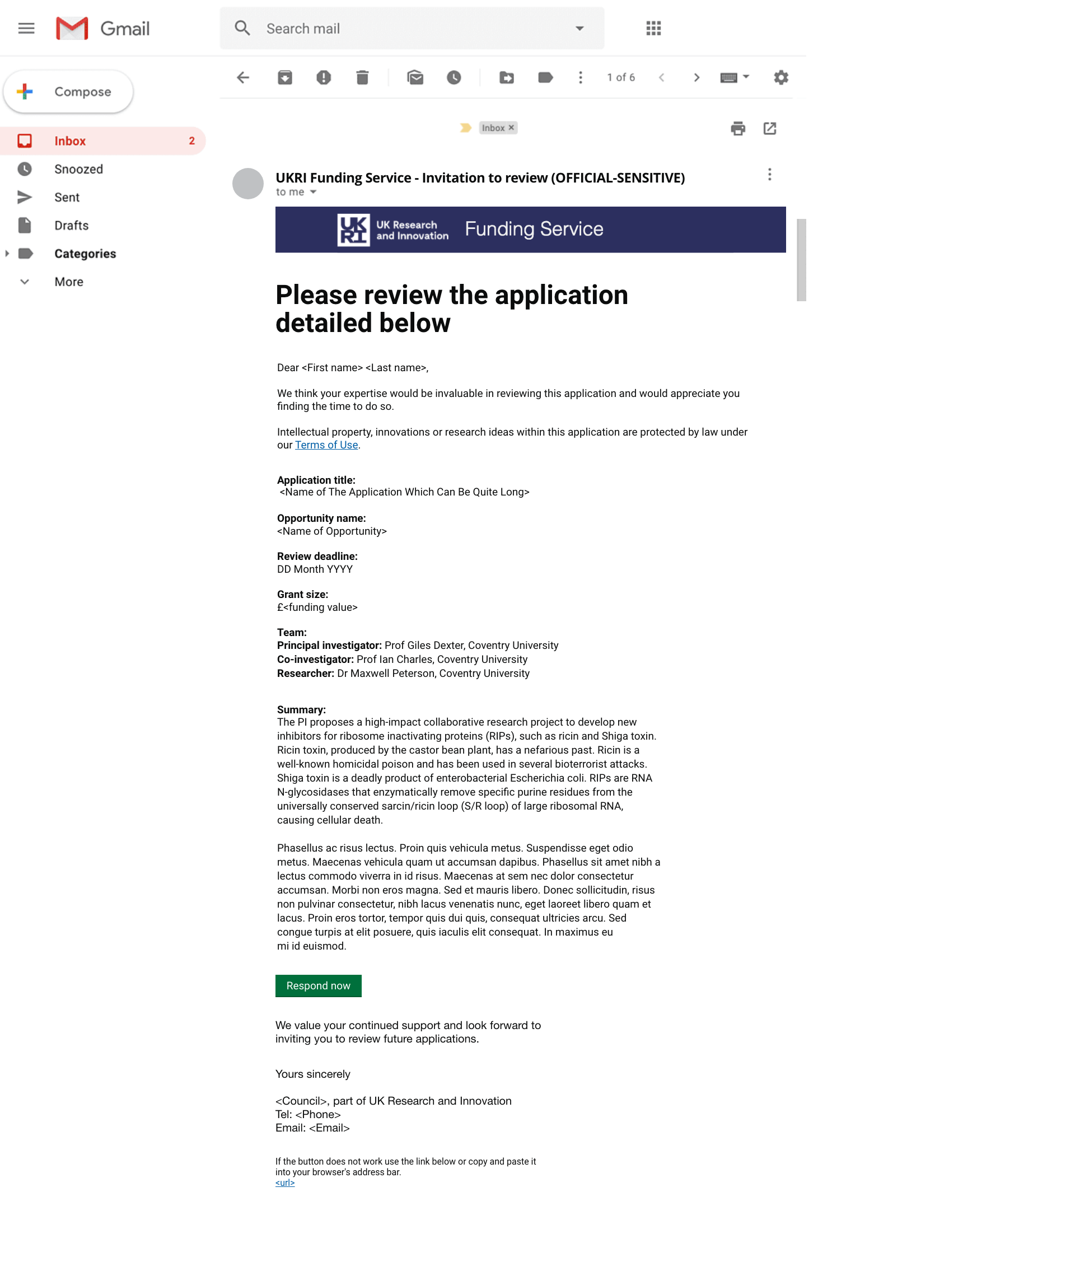Print this email conversation
1075x1262 pixels.
click(x=737, y=129)
